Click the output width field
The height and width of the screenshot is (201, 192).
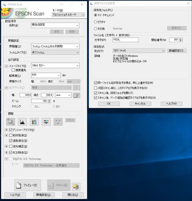click(x=26, y=95)
